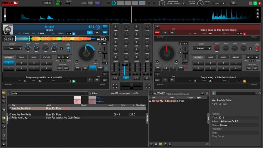The height and width of the screenshot is (148, 263).
Task: Toggle the left deck VINYL mode button
Action: tap(96, 62)
